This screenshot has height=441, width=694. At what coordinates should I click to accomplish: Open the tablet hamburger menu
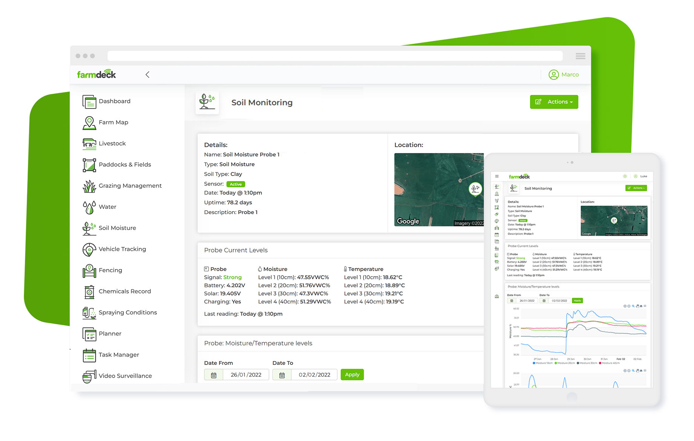[x=497, y=176]
